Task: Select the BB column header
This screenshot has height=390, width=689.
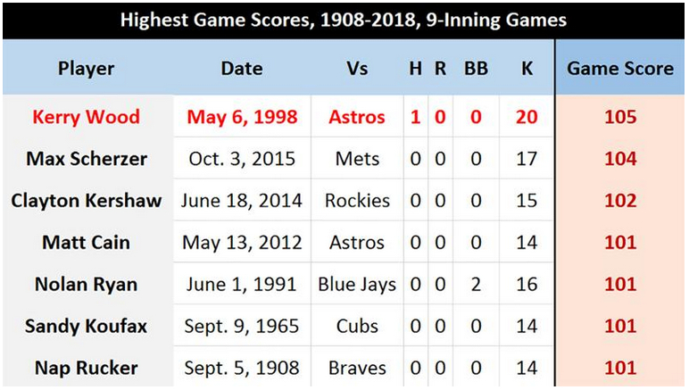Action: pos(476,69)
